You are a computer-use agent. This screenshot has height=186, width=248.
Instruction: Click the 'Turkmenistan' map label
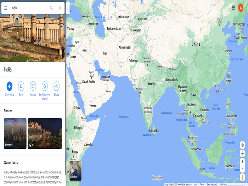[114, 29]
